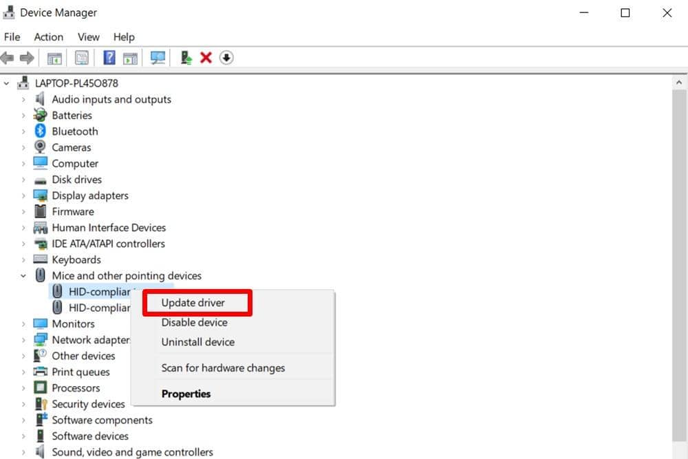Image resolution: width=688 pixels, height=459 pixels.
Task: Select the Keyboards tree item
Action: click(x=76, y=259)
